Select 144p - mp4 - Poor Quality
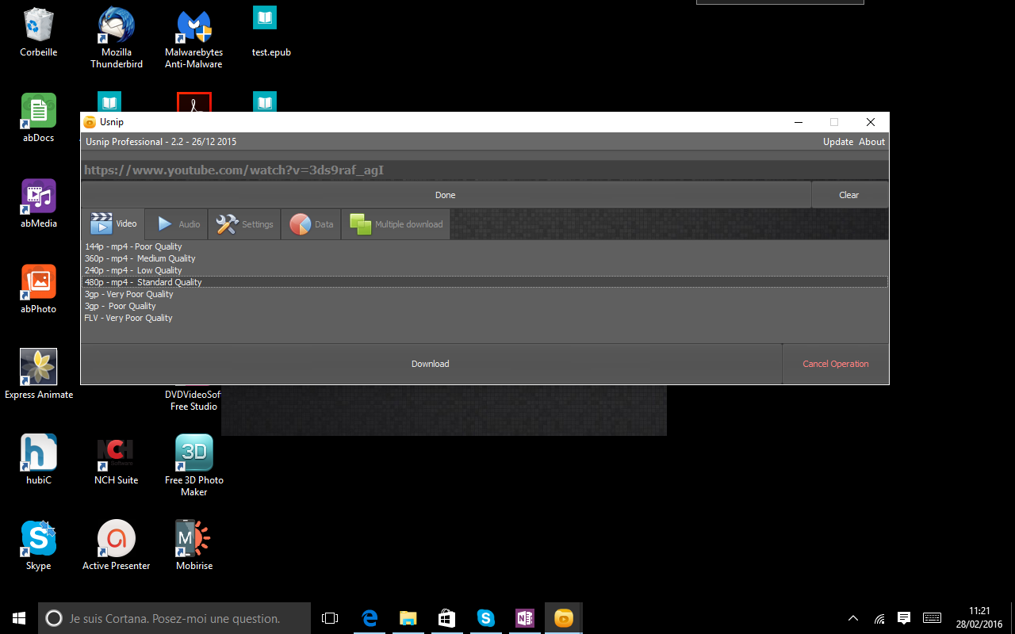Screen dimensions: 1015x634 coord(485,246)
